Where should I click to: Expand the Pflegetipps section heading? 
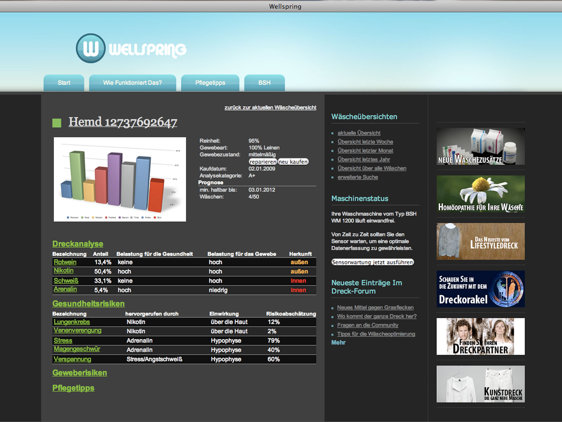pyautogui.click(x=73, y=388)
